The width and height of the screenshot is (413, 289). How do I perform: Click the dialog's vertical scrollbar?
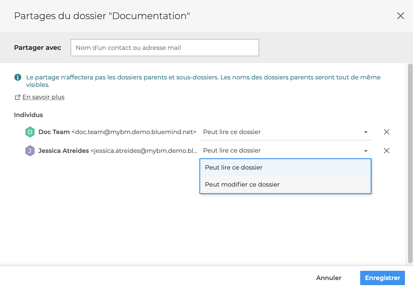(410, 164)
